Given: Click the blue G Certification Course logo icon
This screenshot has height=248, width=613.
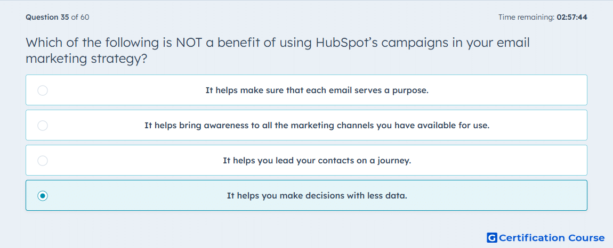Looking at the screenshot, I should [x=492, y=237].
